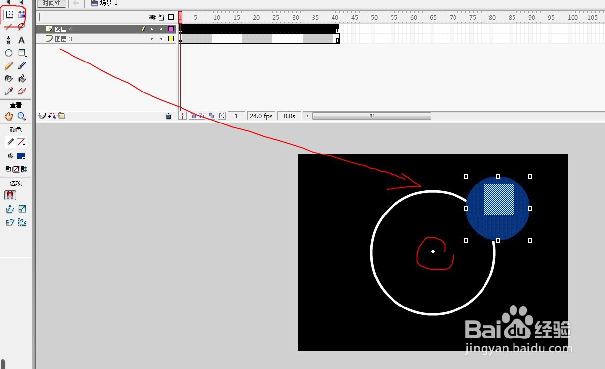Choose the Envelope option
This screenshot has height=369, width=605.
(x=22, y=222)
